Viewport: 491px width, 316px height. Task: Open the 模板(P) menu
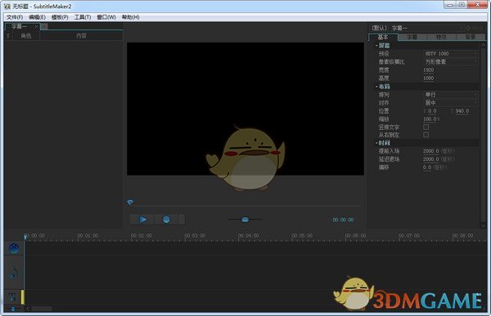pos(60,17)
